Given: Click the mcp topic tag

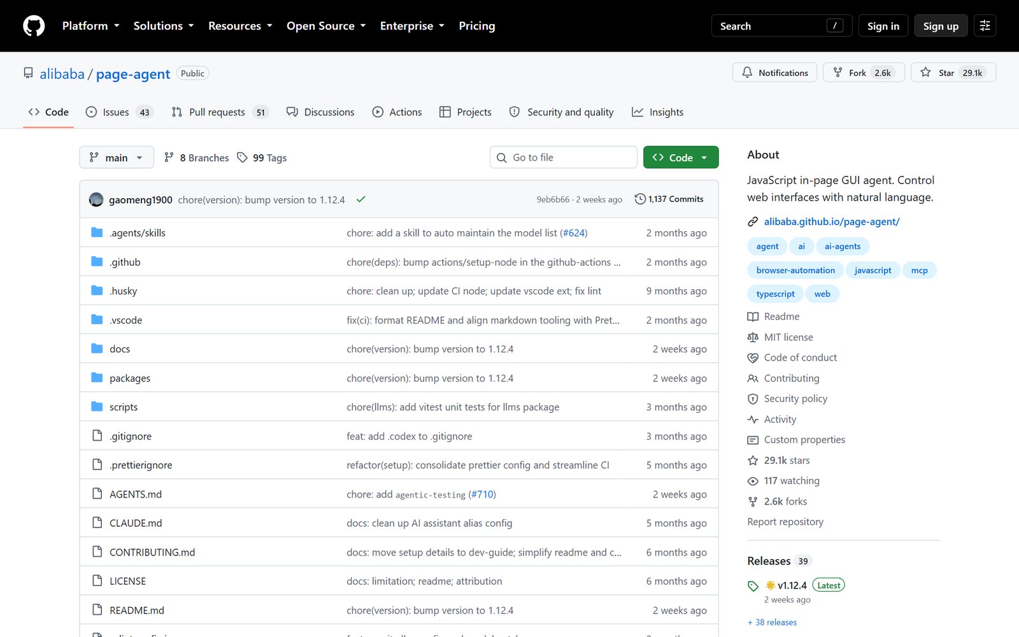Looking at the screenshot, I should pos(919,270).
